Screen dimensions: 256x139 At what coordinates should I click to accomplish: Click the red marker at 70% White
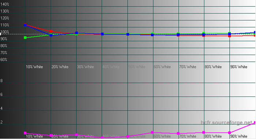[x=178, y=36]
